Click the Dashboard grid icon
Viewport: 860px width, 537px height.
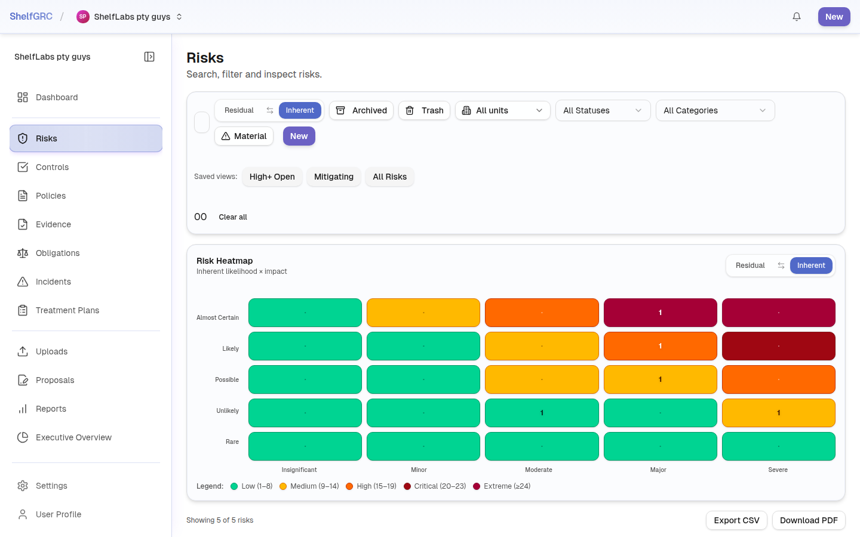[23, 97]
